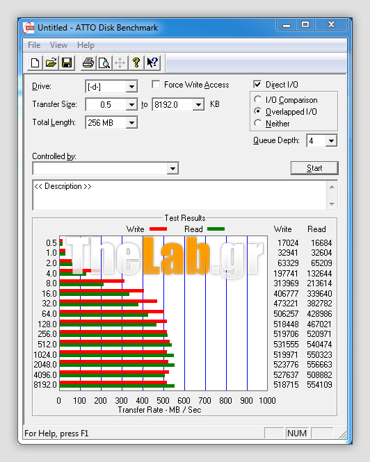
Task: Select Overlapped I/O radio button
Action: 257,111
